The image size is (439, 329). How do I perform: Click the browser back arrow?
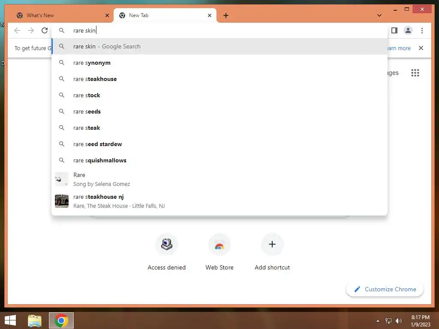[x=17, y=30]
